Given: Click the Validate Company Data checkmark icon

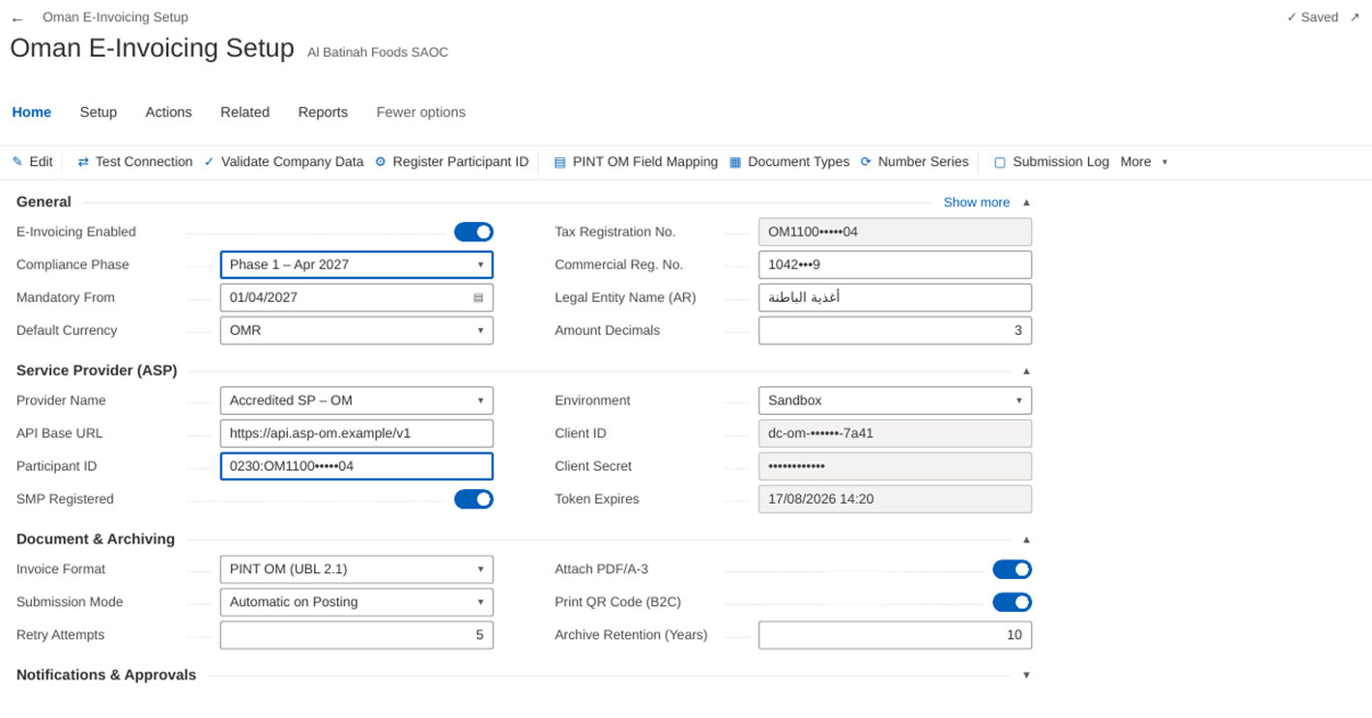Looking at the screenshot, I should point(209,162).
